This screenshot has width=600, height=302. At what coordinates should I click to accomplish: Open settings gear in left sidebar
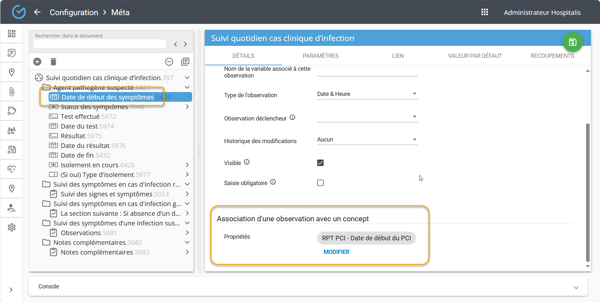[x=12, y=227]
